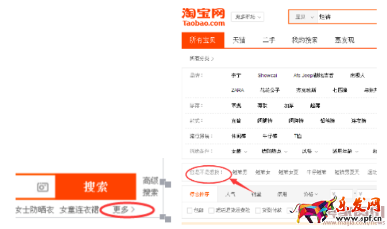Open the 更多市场 dropdown
The height and width of the screenshot is (229, 387).
point(248,17)
